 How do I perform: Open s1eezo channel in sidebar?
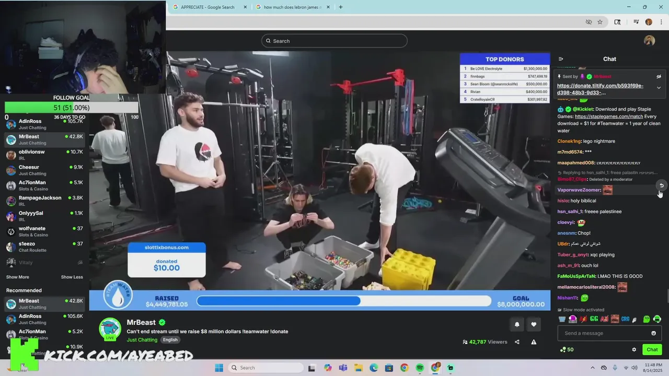click(x=44, y=246)
